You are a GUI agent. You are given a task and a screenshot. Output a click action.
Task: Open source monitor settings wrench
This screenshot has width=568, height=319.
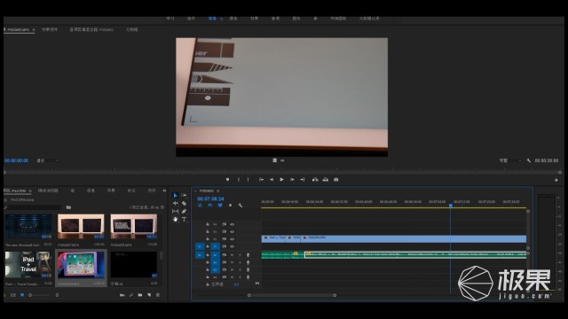pyautogui.click(x=529, y=160)
